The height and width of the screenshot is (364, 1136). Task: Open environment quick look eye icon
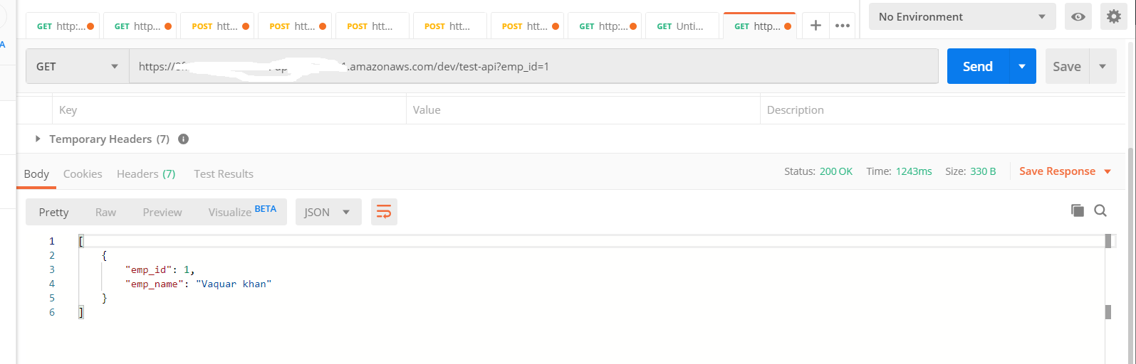pos(1078,16)
